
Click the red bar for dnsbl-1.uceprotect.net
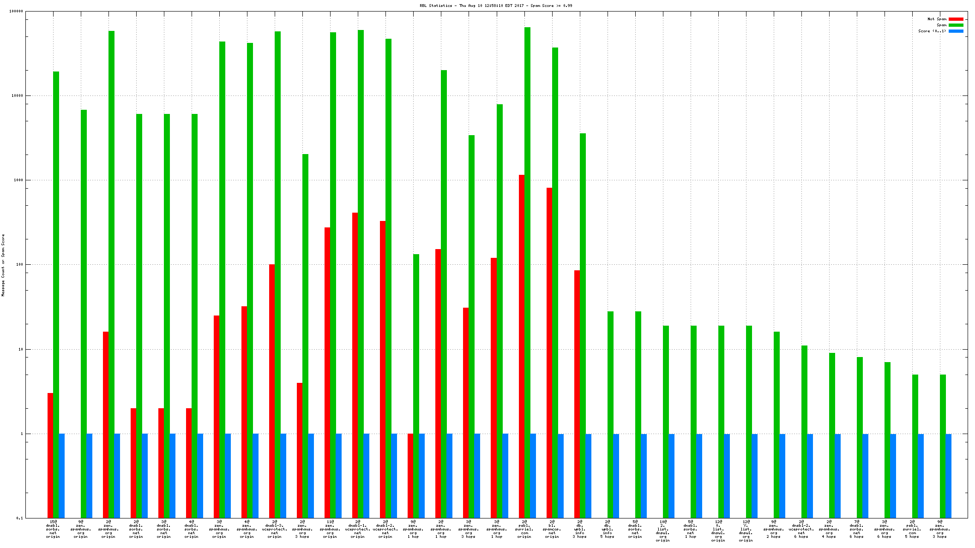(355, 364)
